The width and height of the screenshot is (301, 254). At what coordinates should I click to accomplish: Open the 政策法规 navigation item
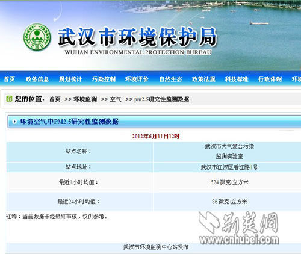203,79
